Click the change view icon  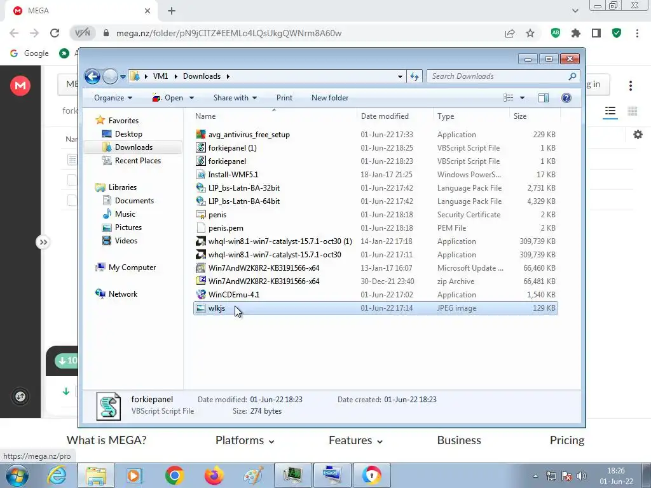point(509,98)
